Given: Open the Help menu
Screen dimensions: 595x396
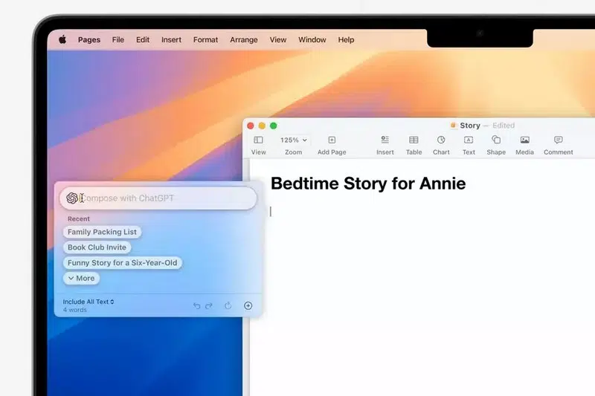Looking at the screenshot, I should click(x=346, y=40).
